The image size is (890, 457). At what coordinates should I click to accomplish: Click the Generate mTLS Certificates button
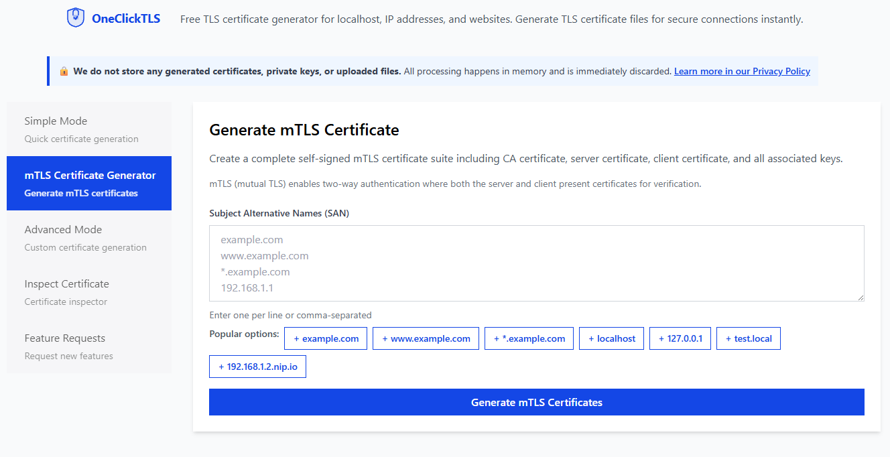pyautogui.click(x=536, y=402)
